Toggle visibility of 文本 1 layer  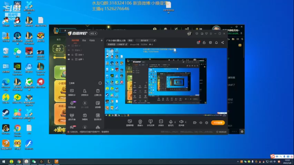pos(69,55)
